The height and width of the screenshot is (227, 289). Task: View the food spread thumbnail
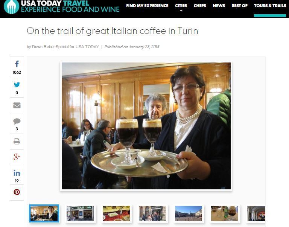tap(116, 213)
